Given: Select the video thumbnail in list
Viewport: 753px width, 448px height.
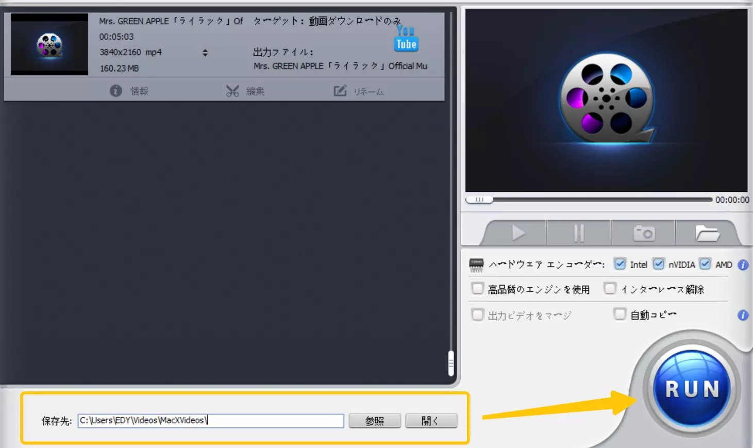Looking at the screenshot, I should [x=49, y=44].
